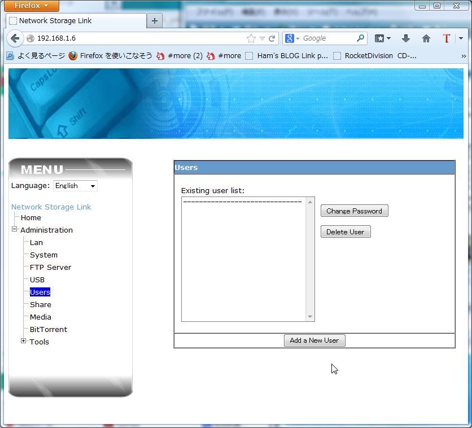Switch to the Network Storage Link tab

[x=76, y=21]
